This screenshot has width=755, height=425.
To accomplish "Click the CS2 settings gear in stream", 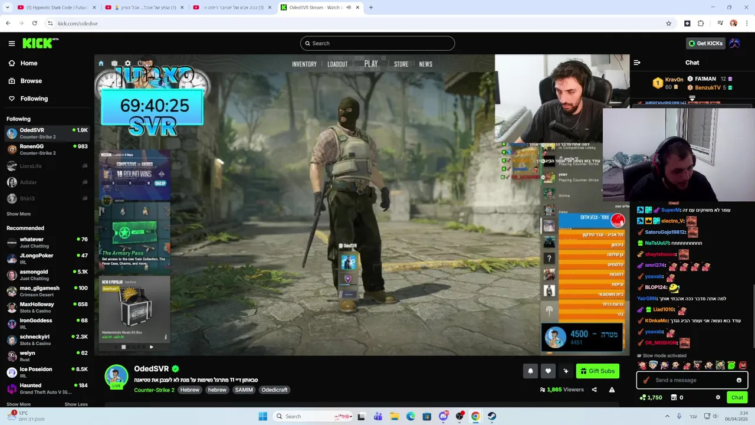I will 127,64.
